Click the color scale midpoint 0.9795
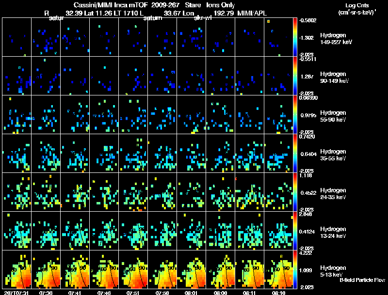Viewport: 388px width, 295px height. coord(308,115)
